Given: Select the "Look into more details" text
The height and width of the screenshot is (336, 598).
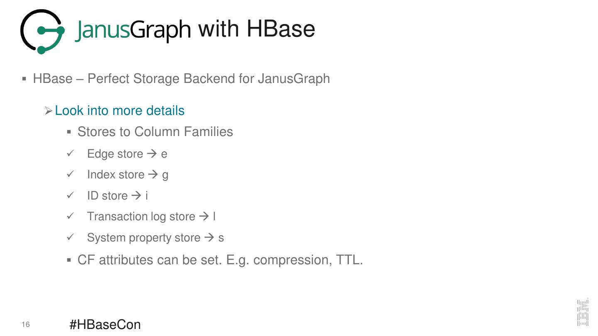Looking at the screenshot, I should [x=120, y=111].
